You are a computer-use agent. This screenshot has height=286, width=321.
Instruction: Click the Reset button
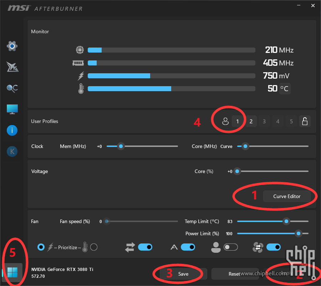tap(235, 274)
